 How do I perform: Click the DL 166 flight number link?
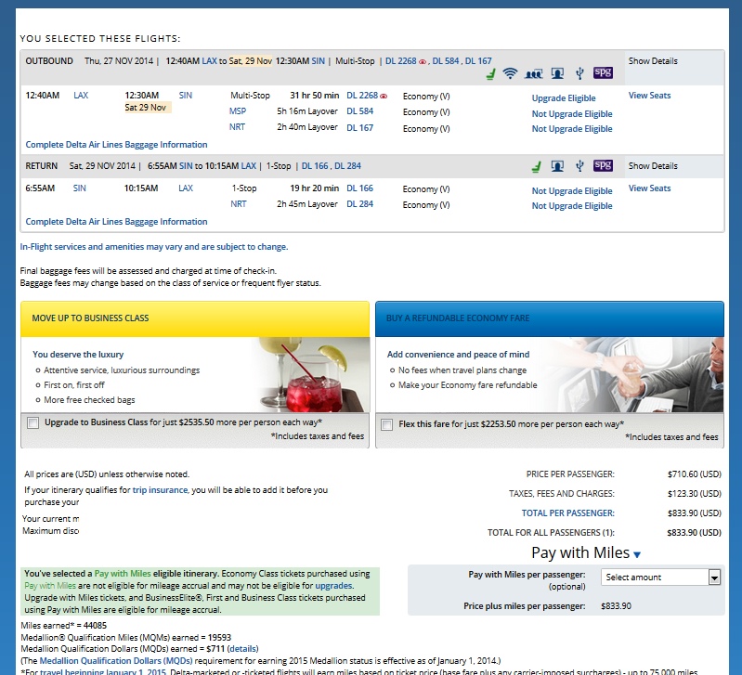[x=359, y=188]
